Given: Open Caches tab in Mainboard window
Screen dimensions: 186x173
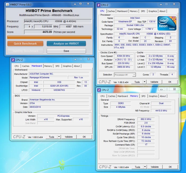Looking at the screenshot, I should (x=26, y=66).
